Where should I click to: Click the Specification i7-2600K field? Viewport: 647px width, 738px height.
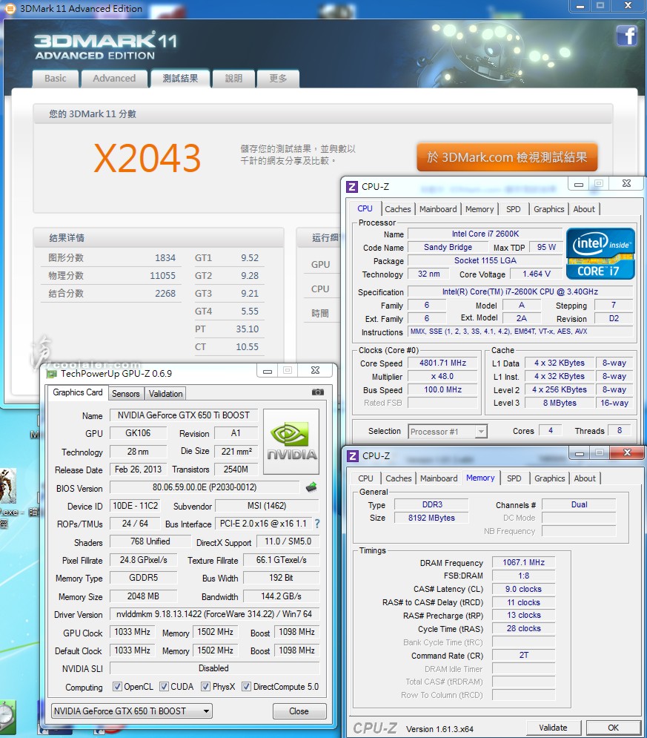coord(520,291)
